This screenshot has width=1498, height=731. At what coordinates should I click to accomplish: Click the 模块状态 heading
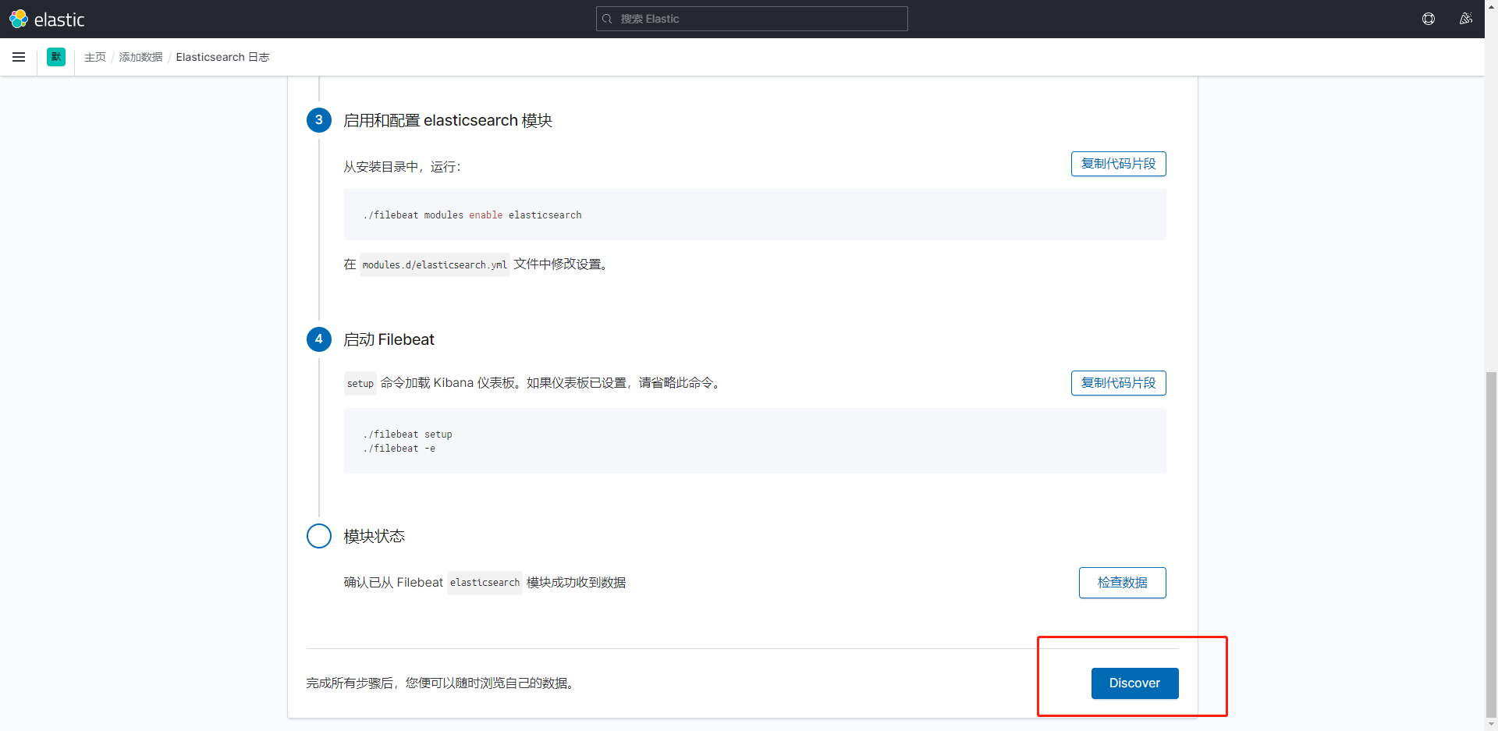click(374, 536)
